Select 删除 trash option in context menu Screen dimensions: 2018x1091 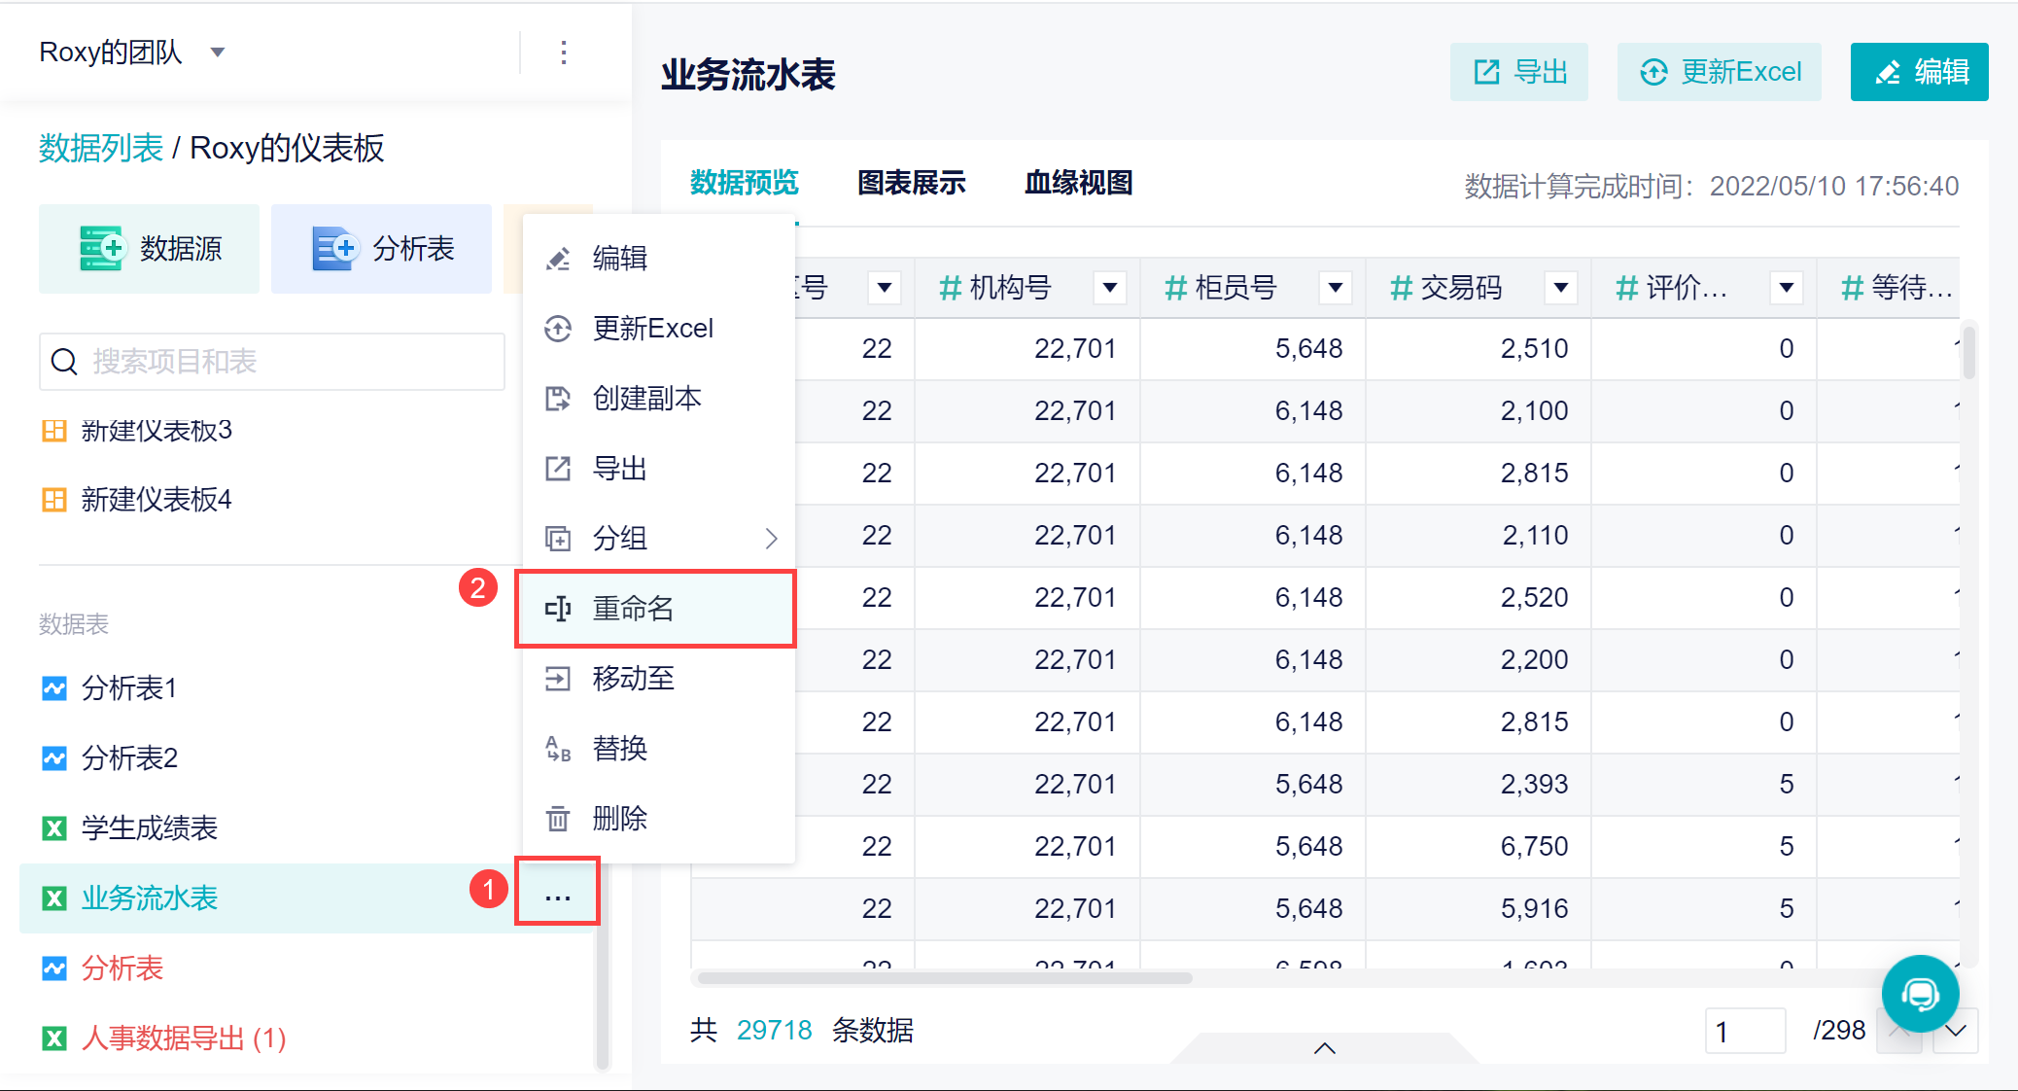(620, 819)
